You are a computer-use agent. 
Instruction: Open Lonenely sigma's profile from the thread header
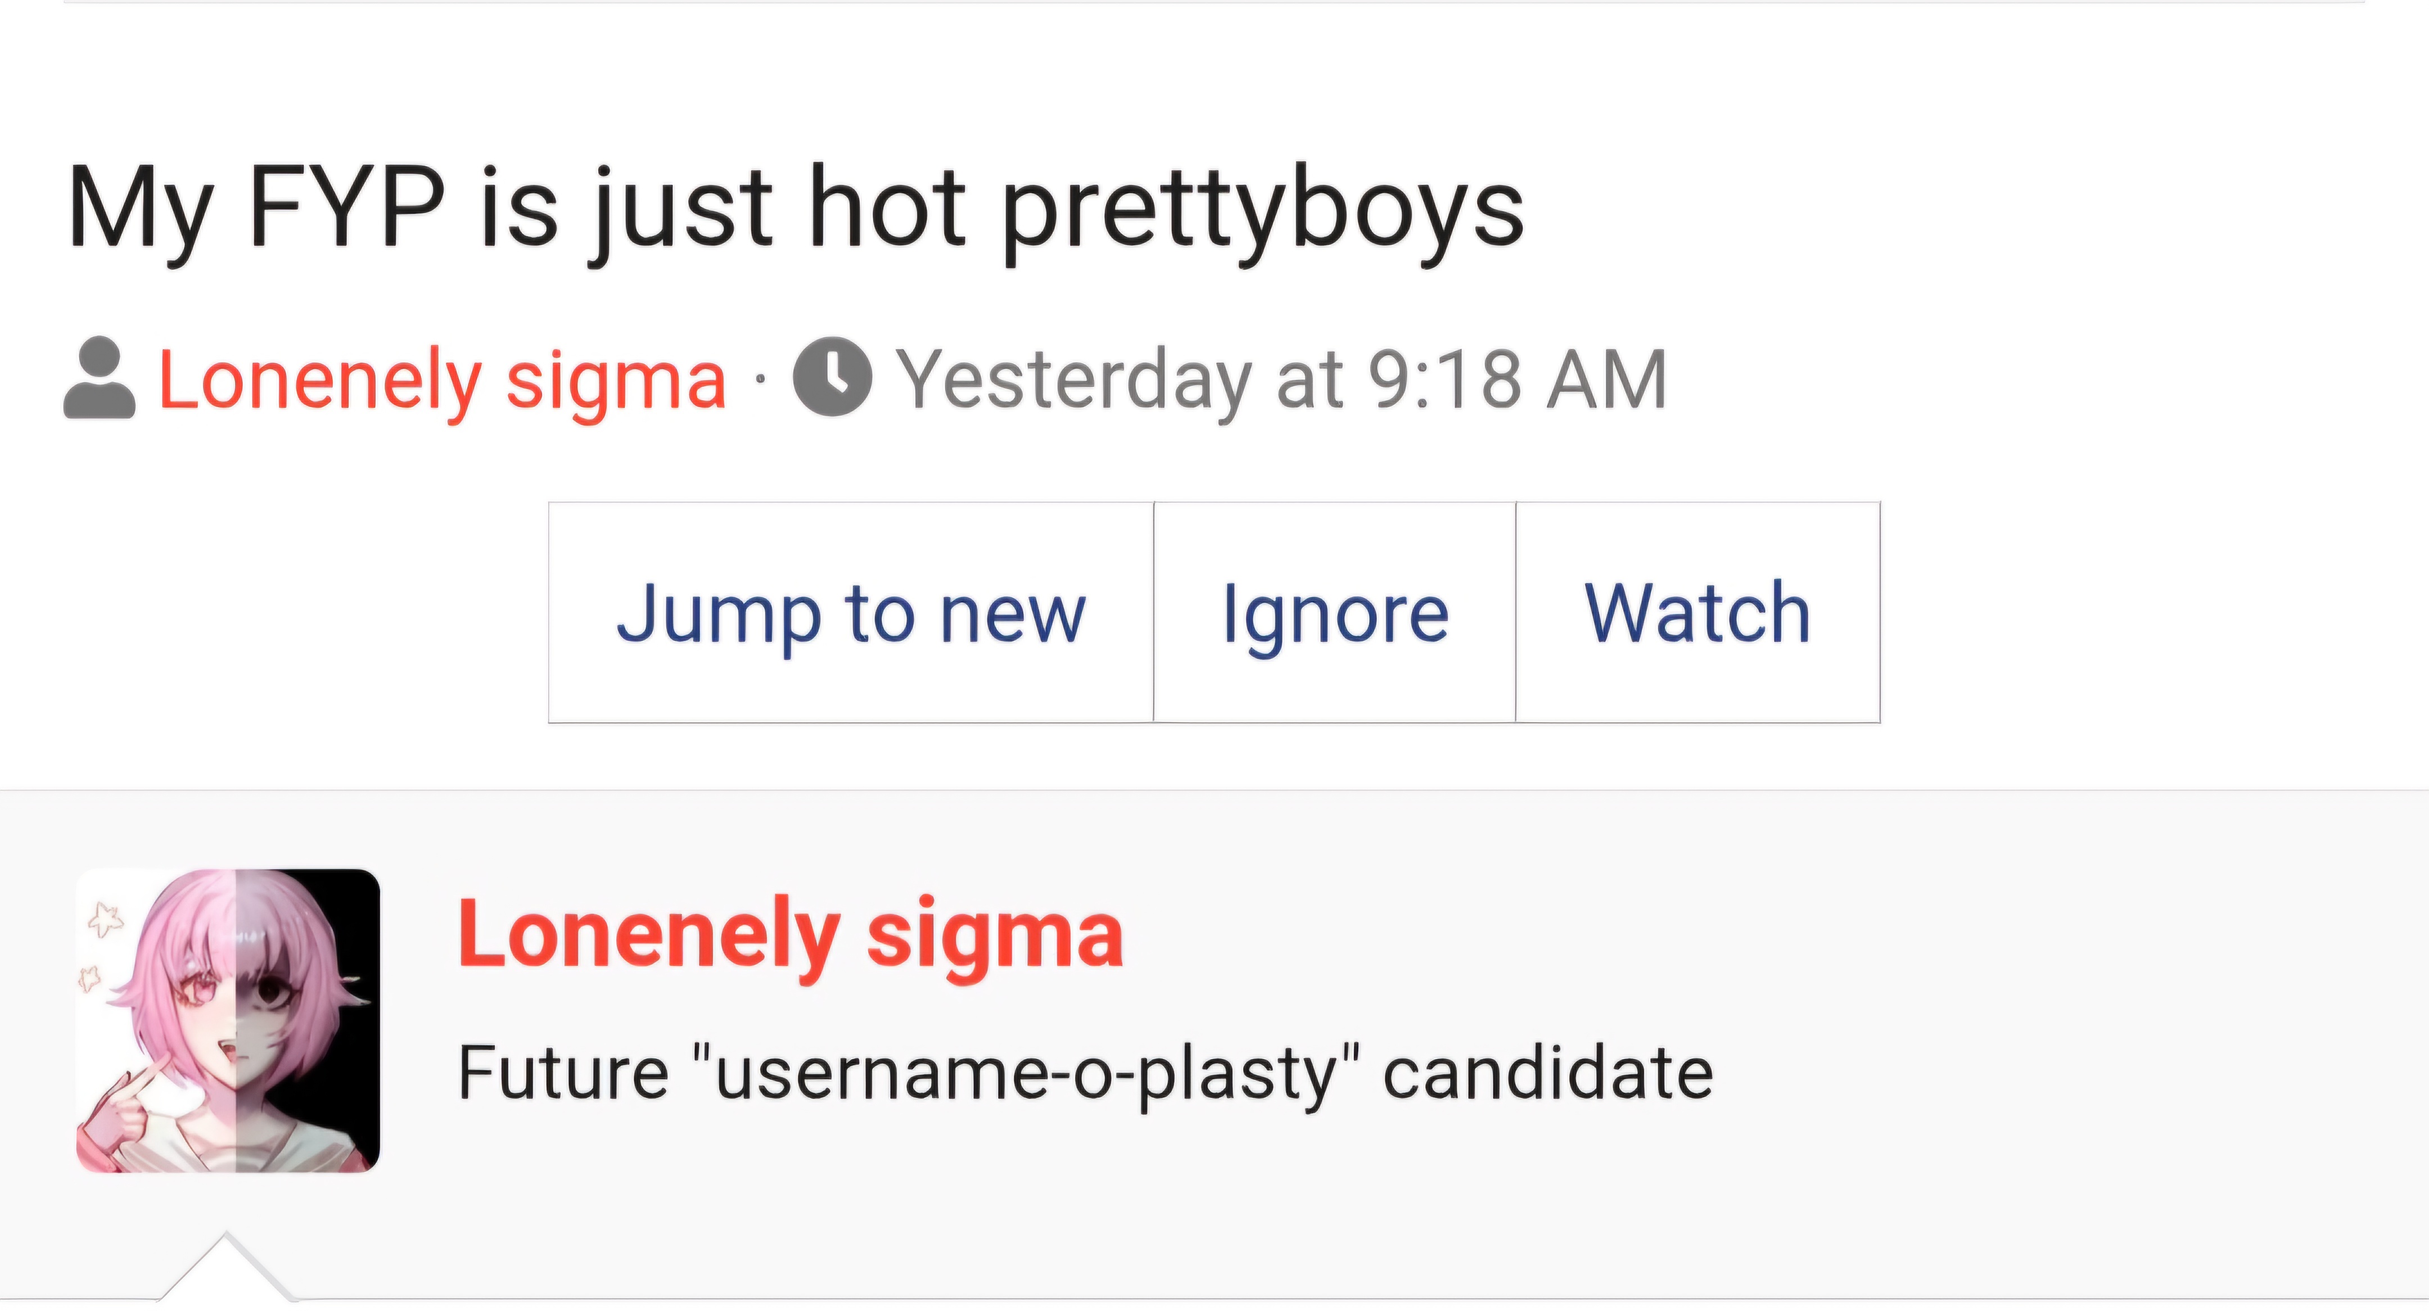point(443,380)
